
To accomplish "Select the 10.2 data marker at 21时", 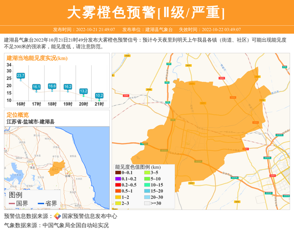I will click(x=99, y=96).
